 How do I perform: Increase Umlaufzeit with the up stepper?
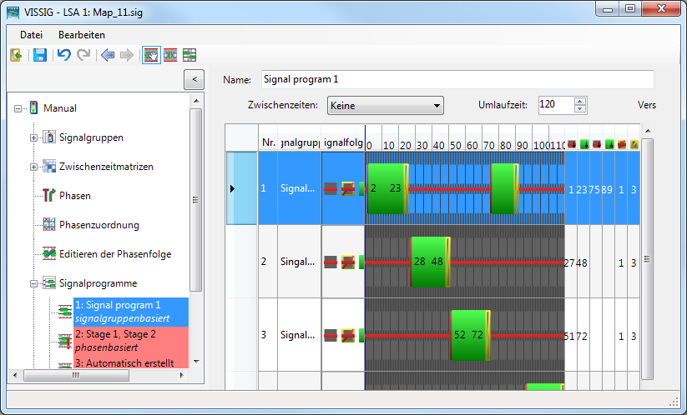pyautogui.click(x=581, y=102)
